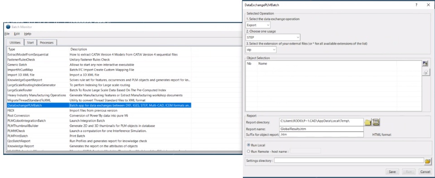Click the Description column header in Batch Monitor
Viewport: 435px width, 178px height.
[x=130, y=49]
